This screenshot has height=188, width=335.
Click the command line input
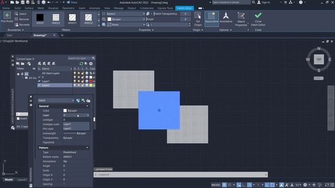pos(181,175)
